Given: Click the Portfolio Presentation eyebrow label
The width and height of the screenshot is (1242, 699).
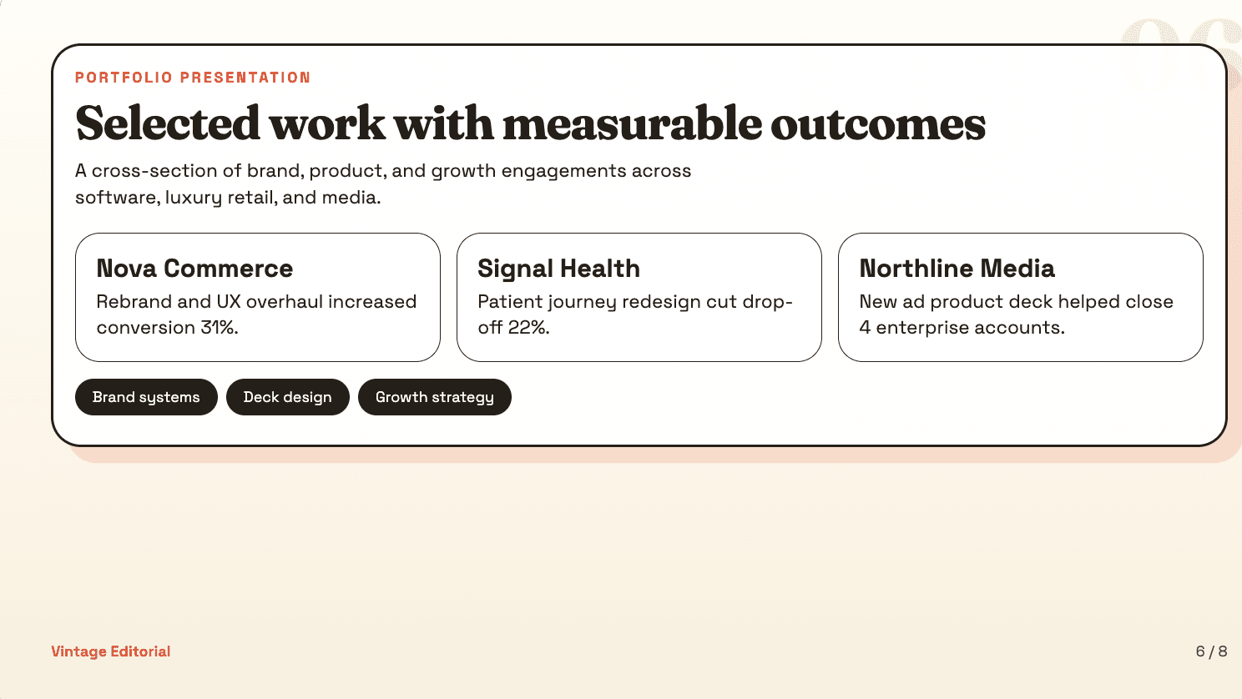Looking at the screenshot, I should click(193, 78).
